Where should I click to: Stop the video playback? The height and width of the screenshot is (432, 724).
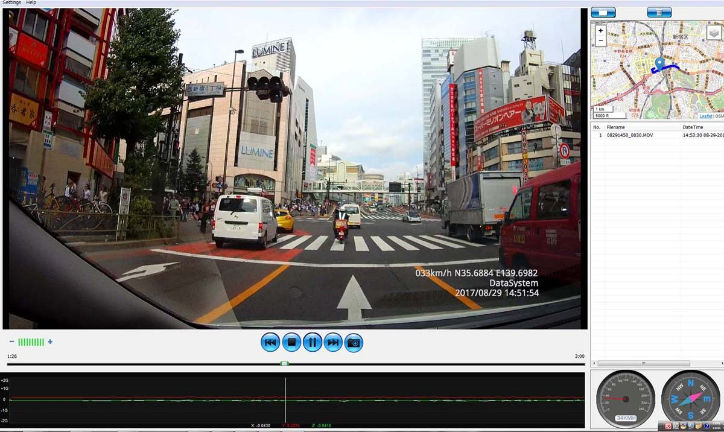coord(291,343)
